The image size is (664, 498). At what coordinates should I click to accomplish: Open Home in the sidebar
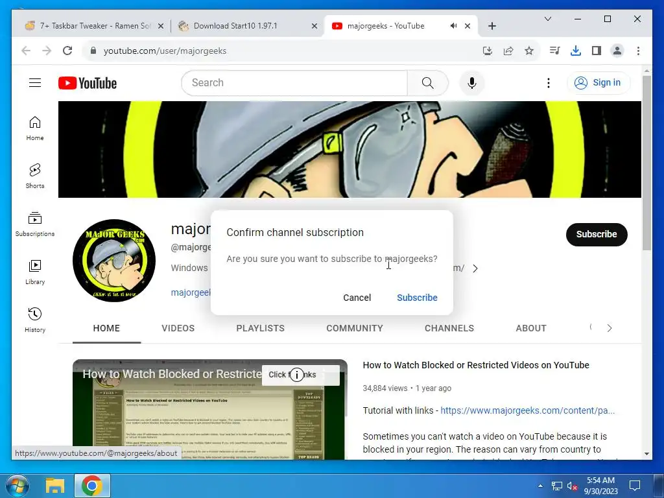pyautogui.click(x=35, y=128)
